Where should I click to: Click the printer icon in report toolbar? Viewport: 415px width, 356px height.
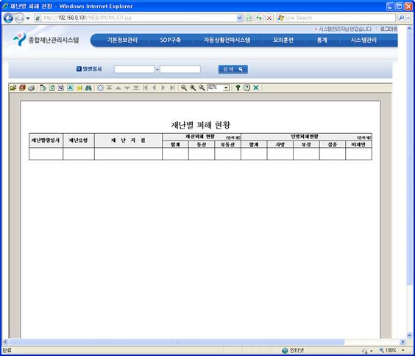tap(32, 88)
